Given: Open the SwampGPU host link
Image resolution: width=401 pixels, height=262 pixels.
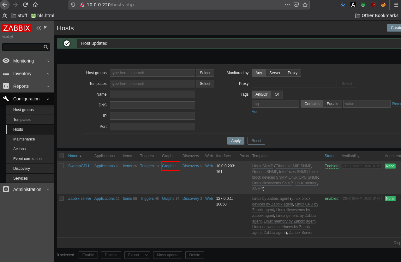Looking at the screenshot, I should pyautogui.click(x=79, y=166).
